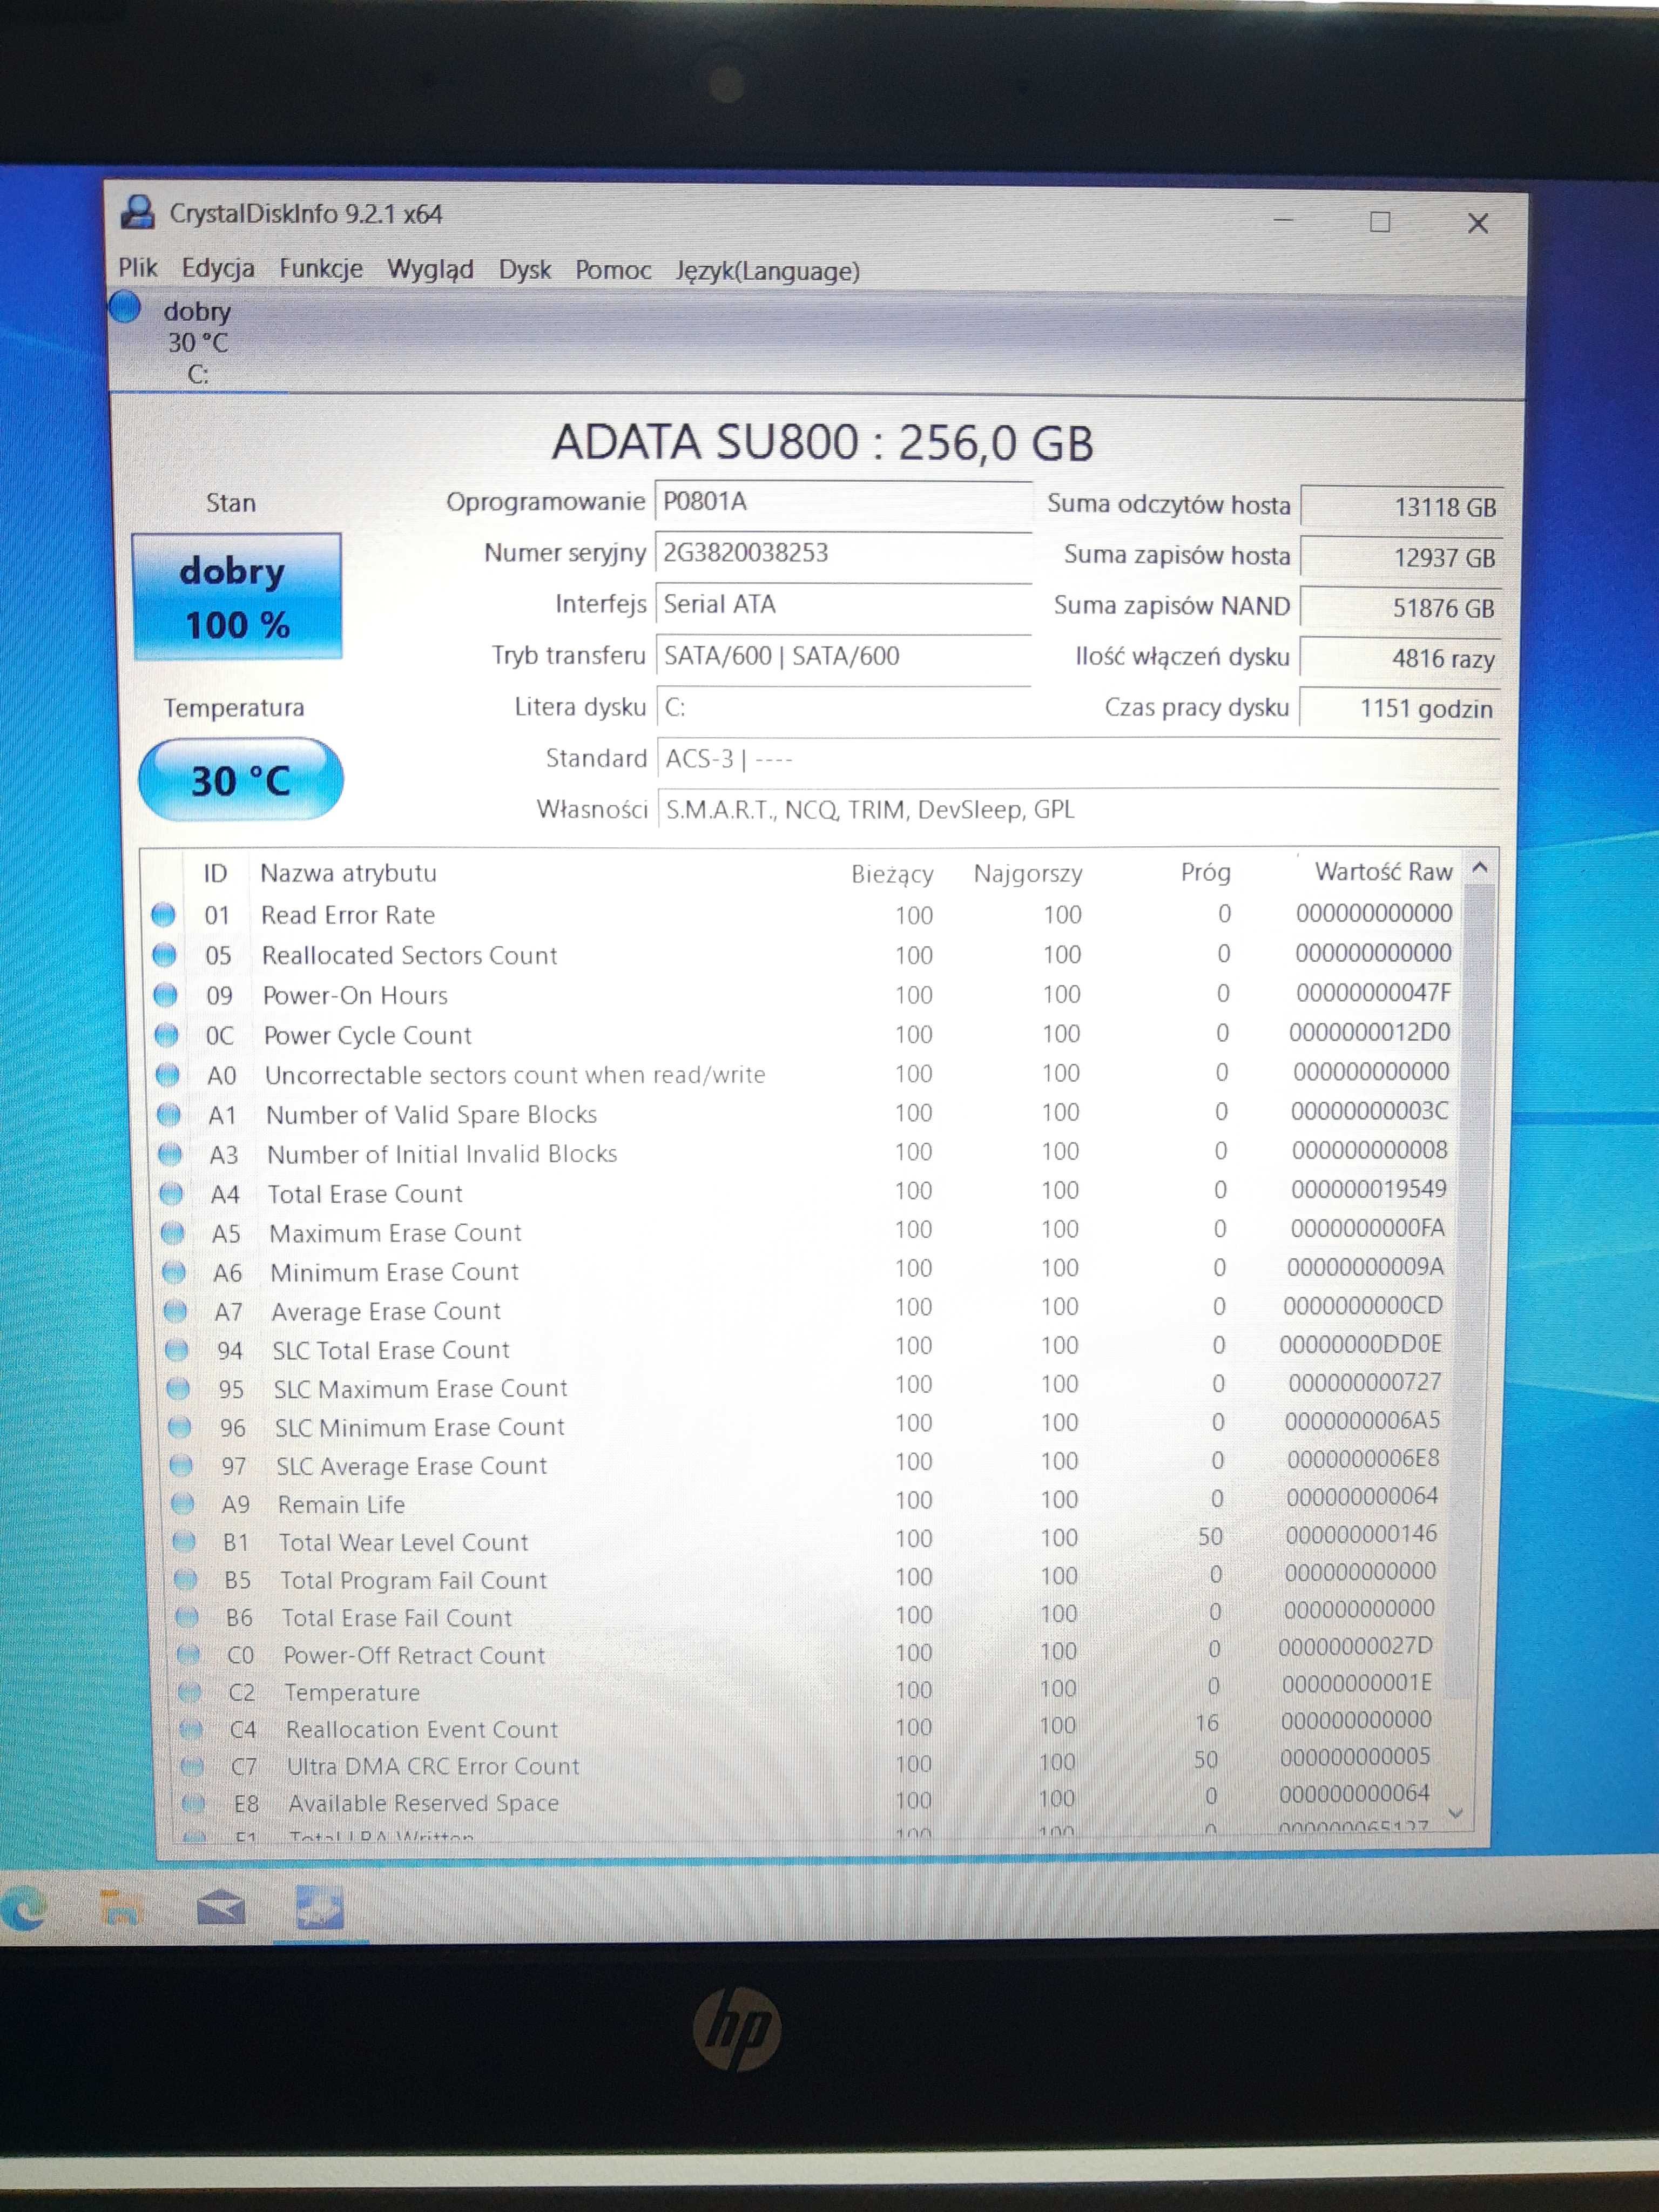Click the CrystalDiskInfo taskbar icon
1659x2212 pixels.
(320, 1908)
